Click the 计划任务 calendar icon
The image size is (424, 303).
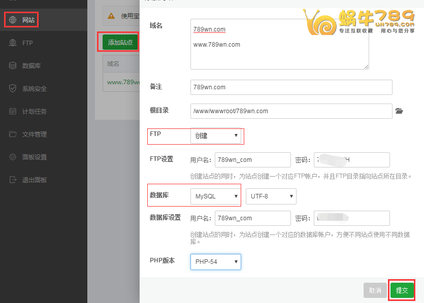coord(13,112)
